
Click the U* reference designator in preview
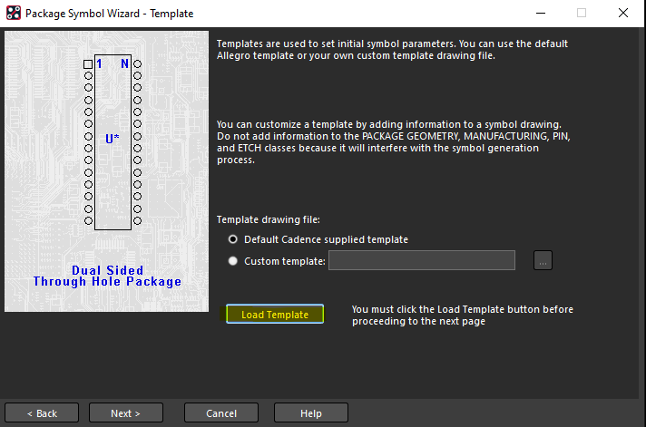[x=113, y=139]
